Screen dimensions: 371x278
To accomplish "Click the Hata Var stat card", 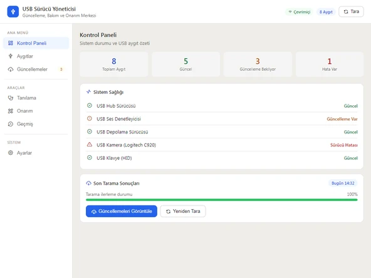I will [x=330, y=64].
